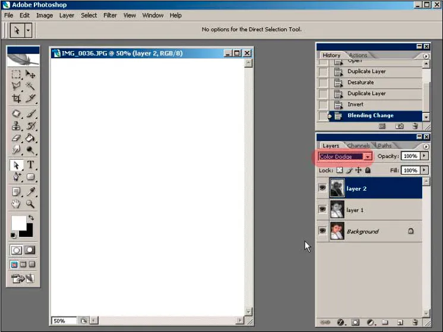The image size is (443, 332).
Task: Select the Blending Change history state
Action: pos(370,116)
